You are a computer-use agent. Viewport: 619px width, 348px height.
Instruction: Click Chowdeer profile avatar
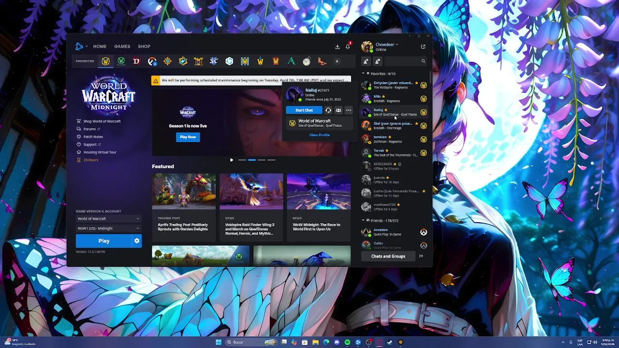(367, 46)
